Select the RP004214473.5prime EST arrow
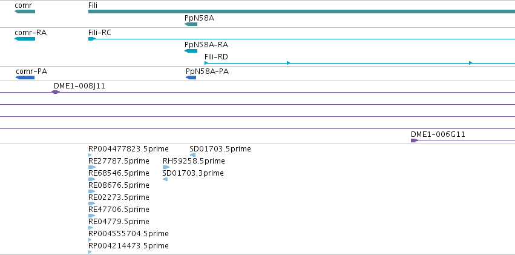Viewport: 515px width, 255px height. 90,252
